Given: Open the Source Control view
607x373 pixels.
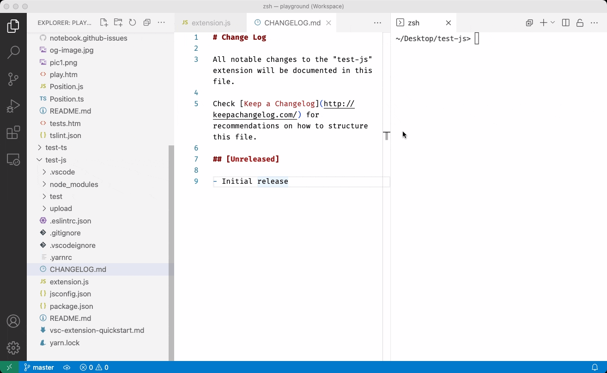Looking at the screenshot, I should pos(13,79).
